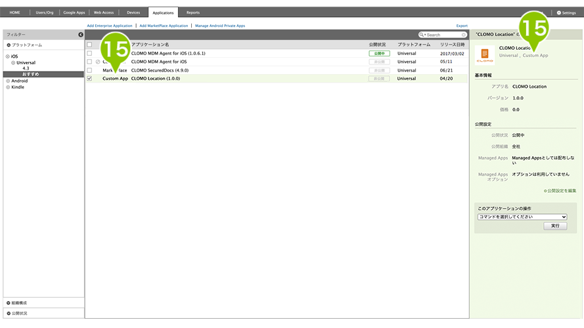Click CLOMO MDM Agent for iOS (1.0.6.1) name
Image resolution: width=584 pixels, height=328 pixels.
point(168,53)
